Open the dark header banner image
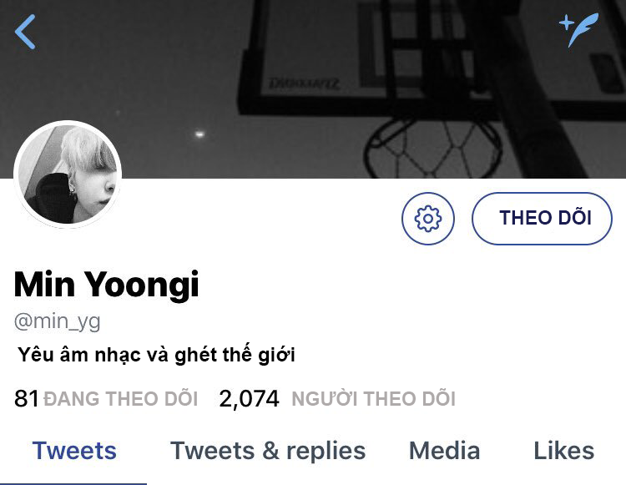Screen dimensions: 626x485 [313, 89]
